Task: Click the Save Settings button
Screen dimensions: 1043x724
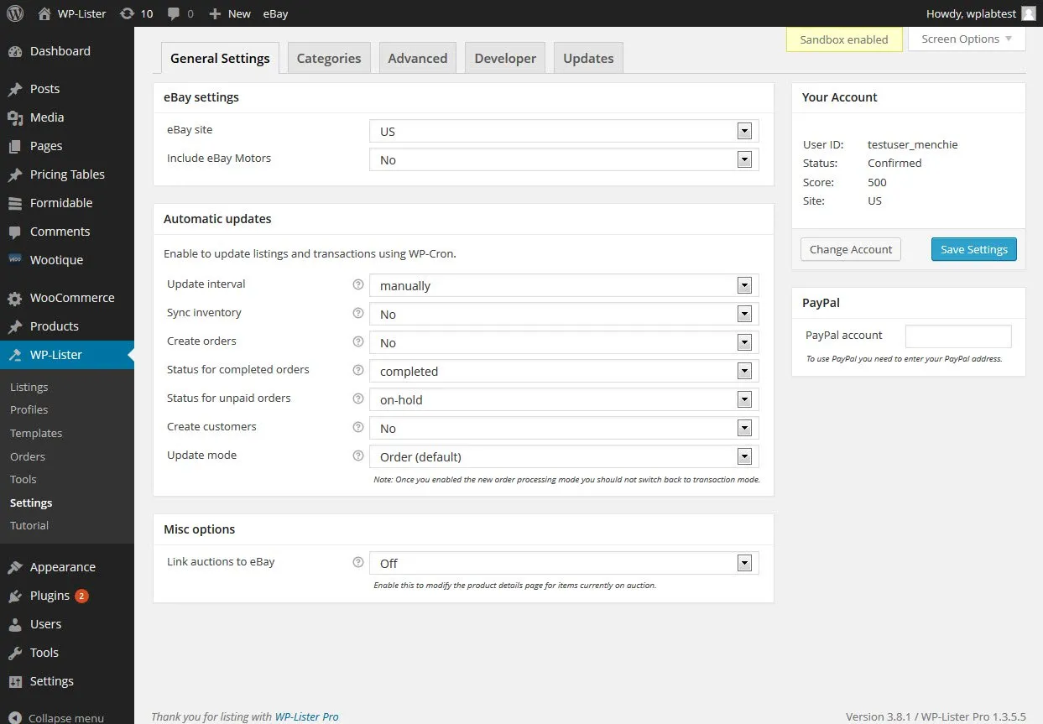Action: (973, 249)
